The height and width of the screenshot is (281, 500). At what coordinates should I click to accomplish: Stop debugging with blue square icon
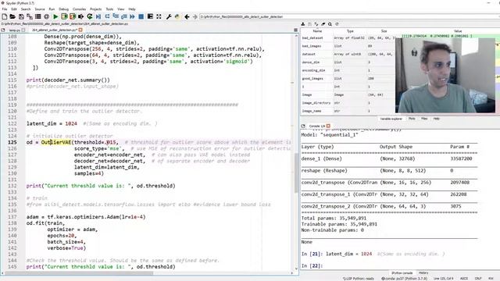click(x=141, y=16)
